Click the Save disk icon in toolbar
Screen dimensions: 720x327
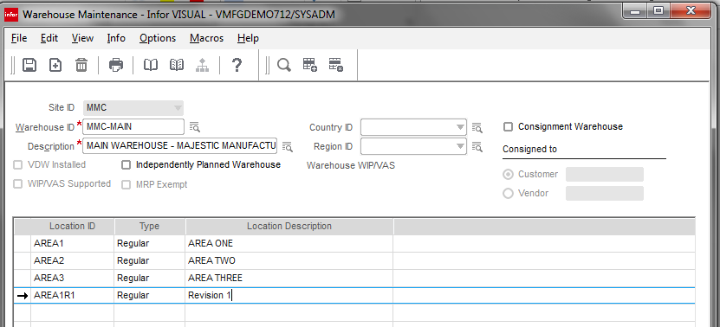[29, 65]
